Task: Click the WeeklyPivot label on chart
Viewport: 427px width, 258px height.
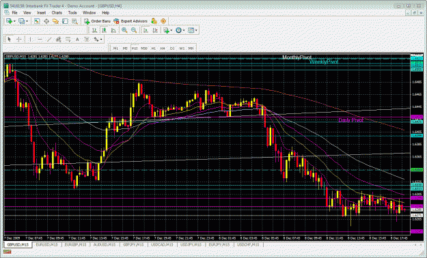Action: pyautogui.click(x=324, y=62)
